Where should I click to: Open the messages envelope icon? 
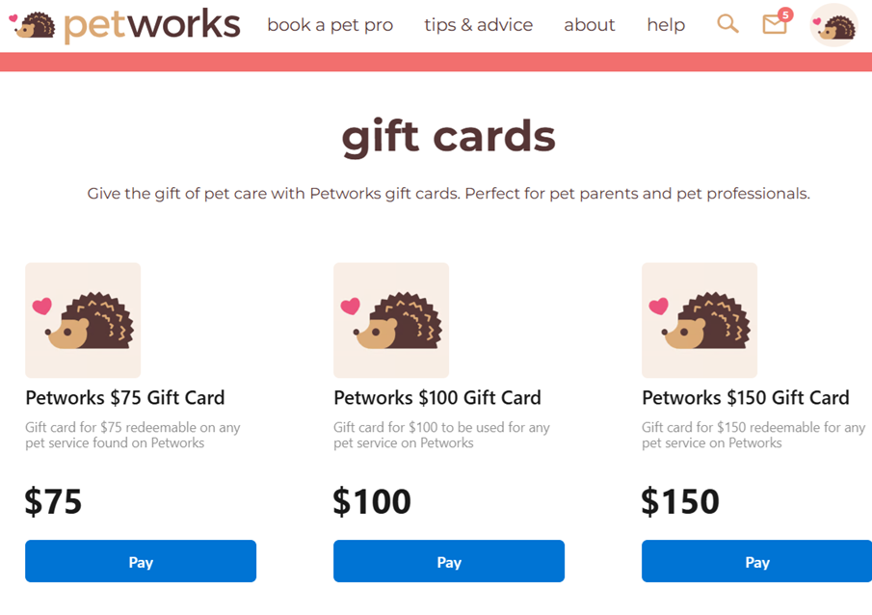coord(775,26)
